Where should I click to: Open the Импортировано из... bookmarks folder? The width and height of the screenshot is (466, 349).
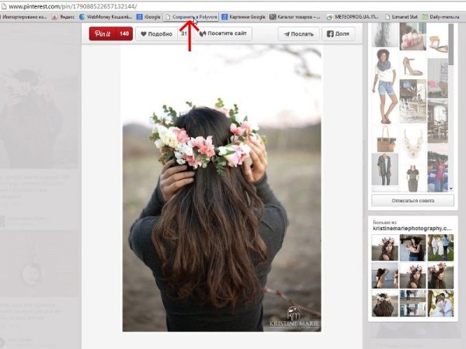[x=24, y=17]
